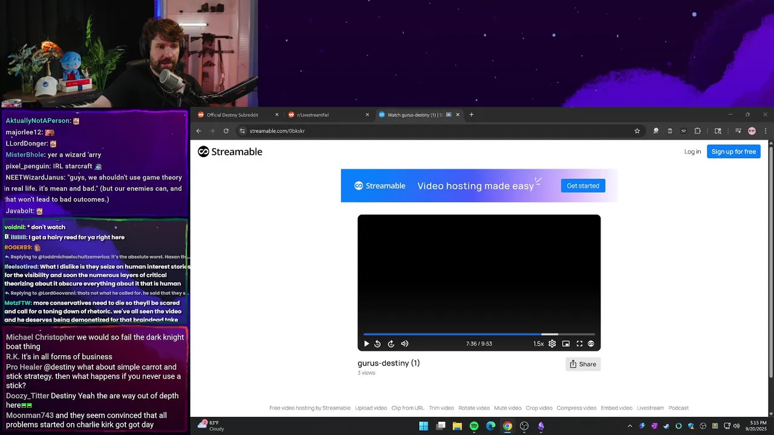The width and height of the screenshot is (774, 435).
Task: Close the Official Destiny Subreddit tab
Action: pyautogui.click(x=277, y=115)
